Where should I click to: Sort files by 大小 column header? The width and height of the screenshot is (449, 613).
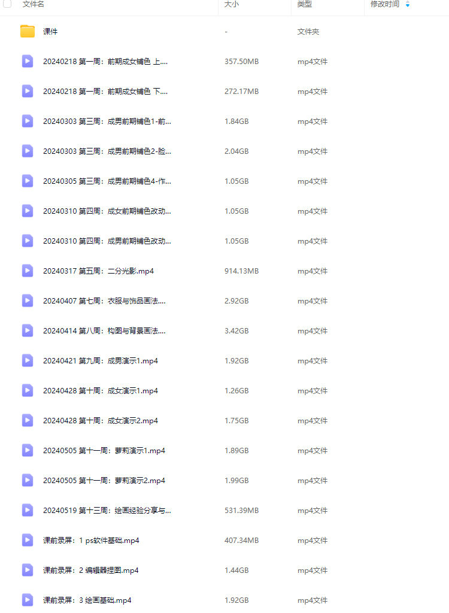tap(232, 4)
